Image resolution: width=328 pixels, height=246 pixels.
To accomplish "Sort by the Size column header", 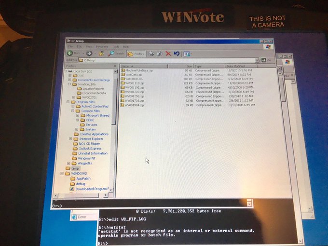I will [x=180, y=66].
